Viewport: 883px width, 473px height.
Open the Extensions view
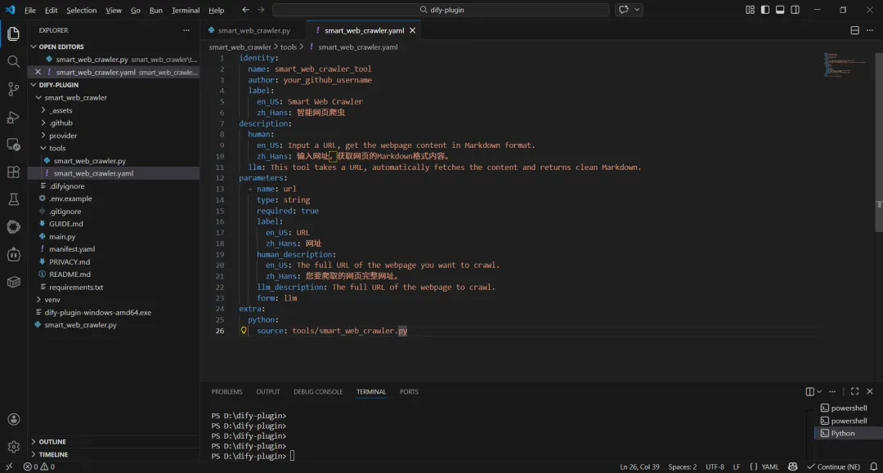coord(14,172)
